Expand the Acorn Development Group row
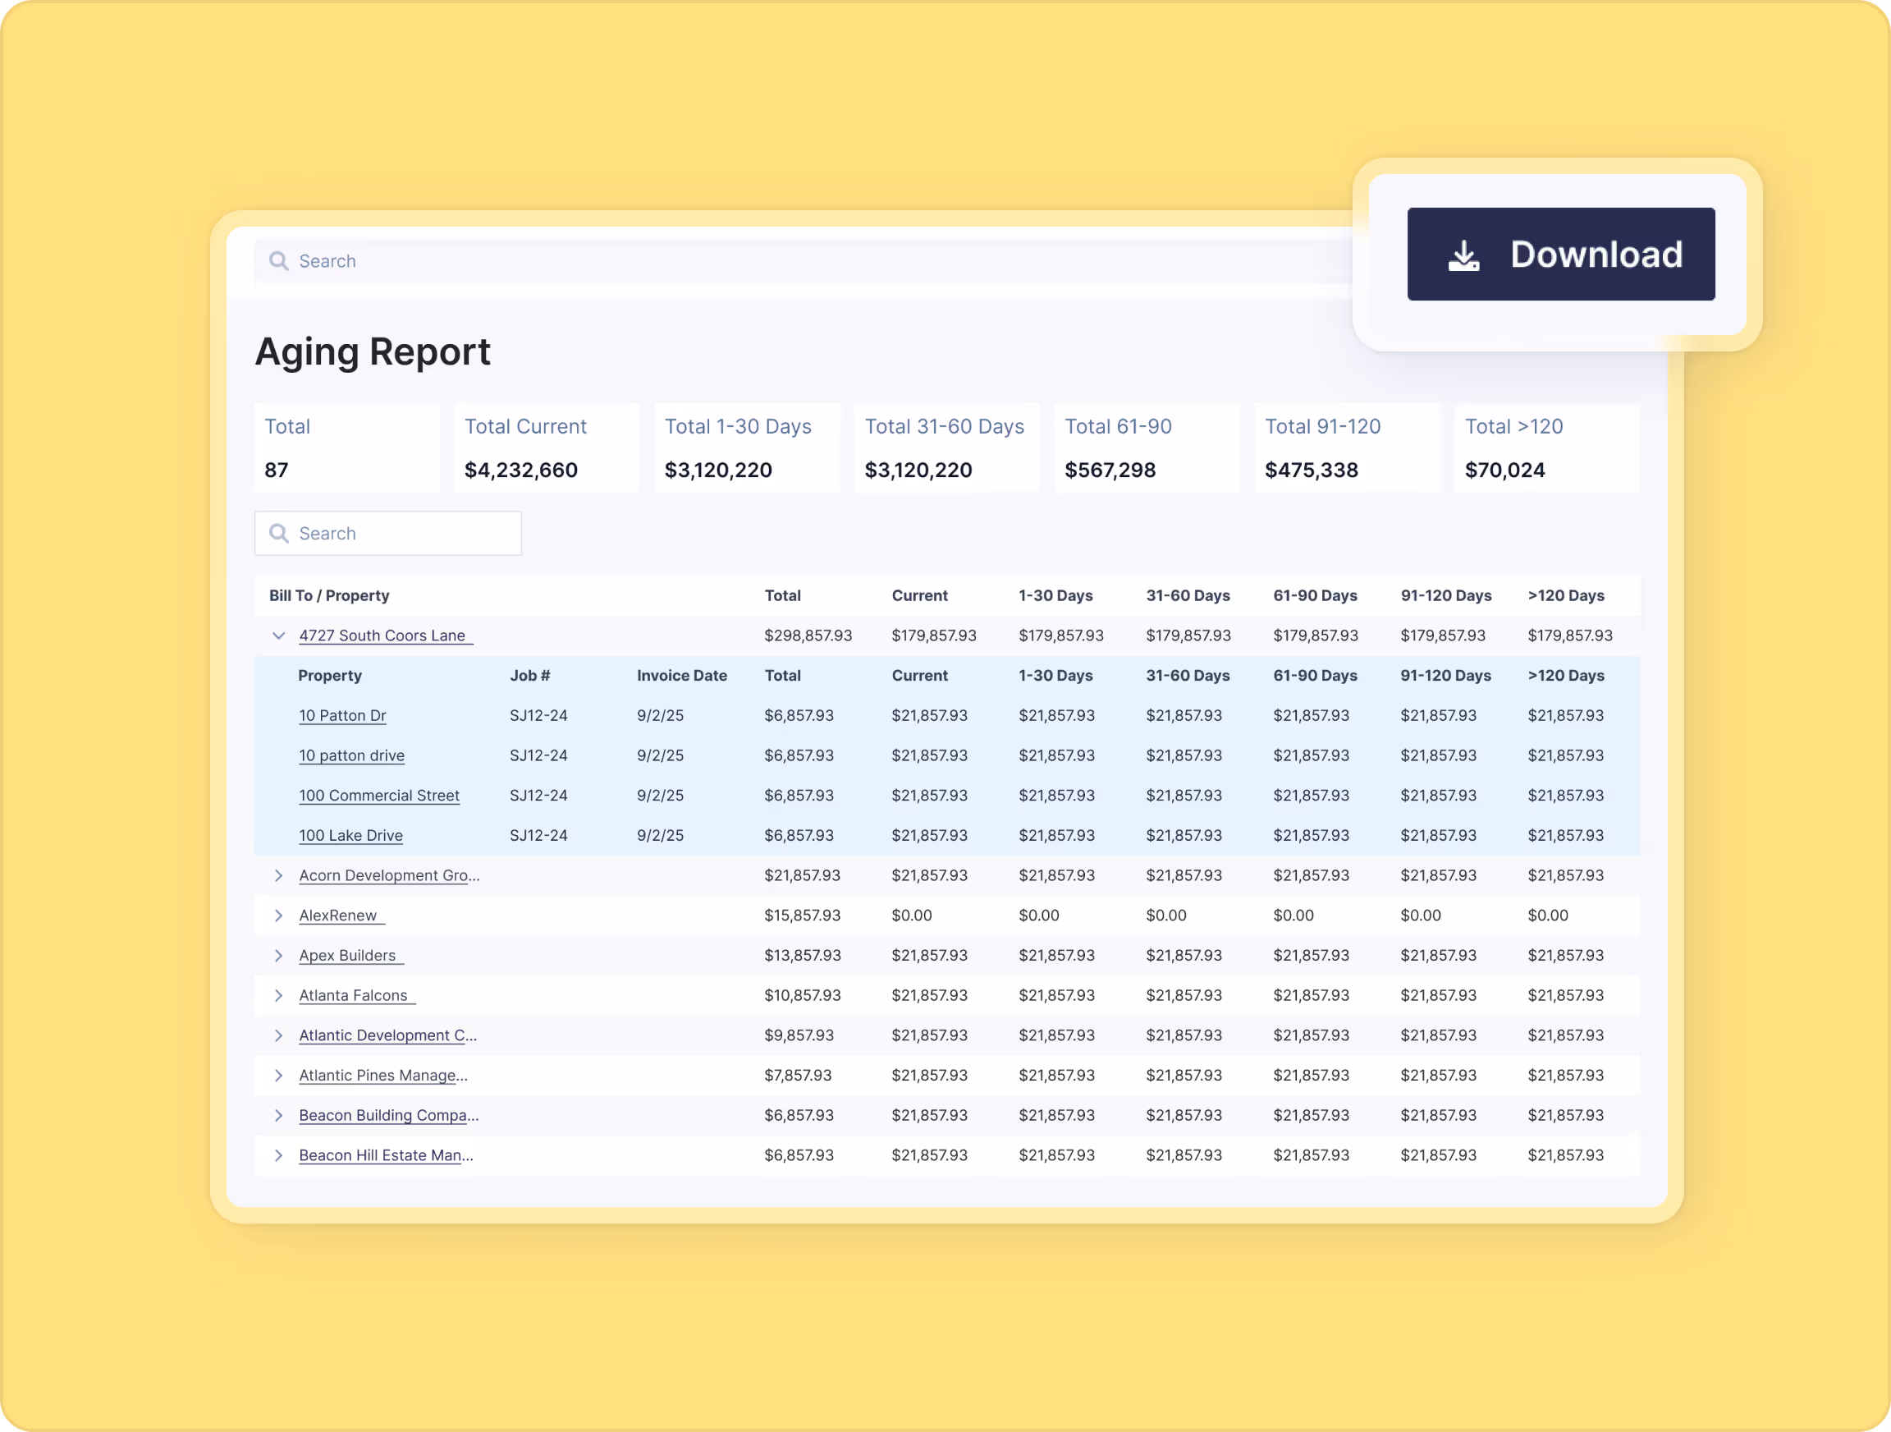The width and height of the screenshot is (1891, 1432). coord(278,875)
